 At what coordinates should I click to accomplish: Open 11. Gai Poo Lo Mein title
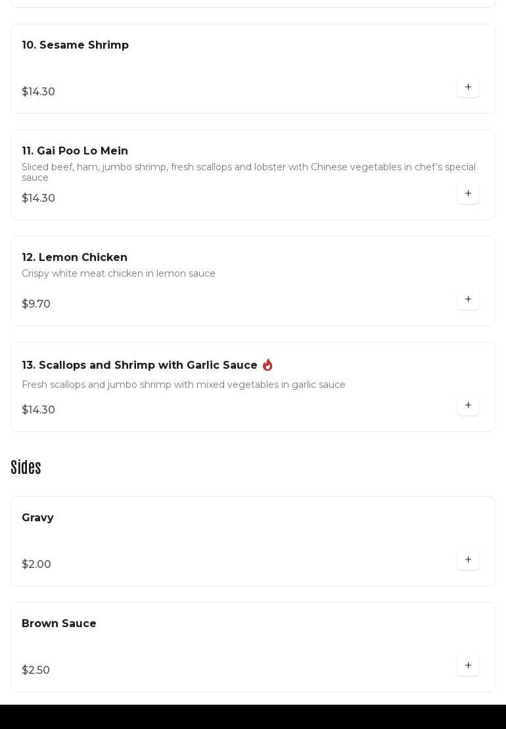pos(75,151)
